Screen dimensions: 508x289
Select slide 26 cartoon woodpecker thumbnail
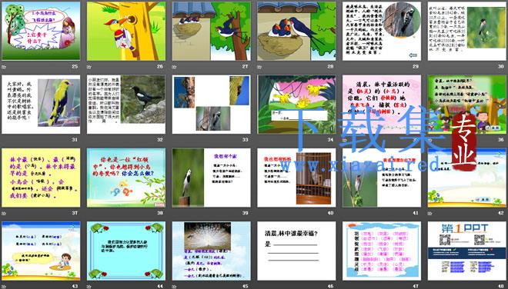(x=126, y=31)
